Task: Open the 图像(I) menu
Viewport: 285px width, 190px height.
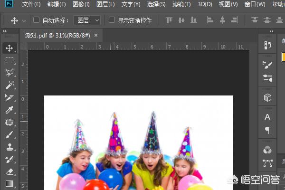Action: point(81,4)
